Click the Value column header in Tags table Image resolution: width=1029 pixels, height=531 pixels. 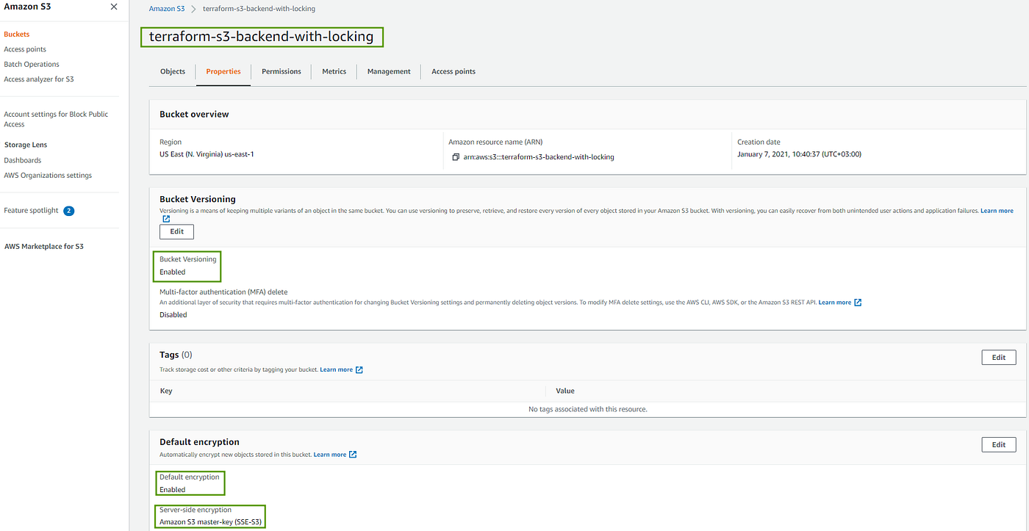point(565,391)
